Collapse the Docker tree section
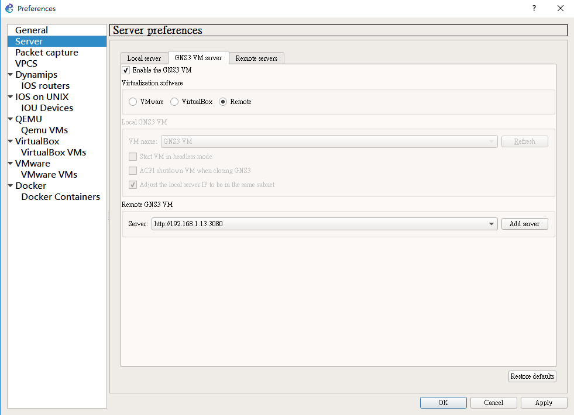 11,186
